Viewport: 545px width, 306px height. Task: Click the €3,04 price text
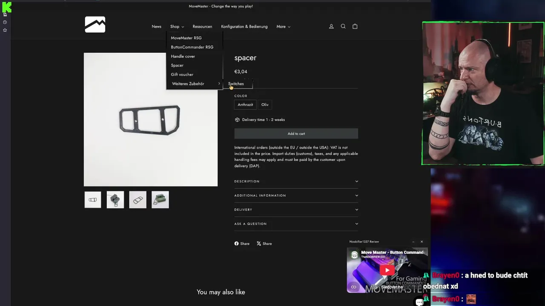pos(241,72)
